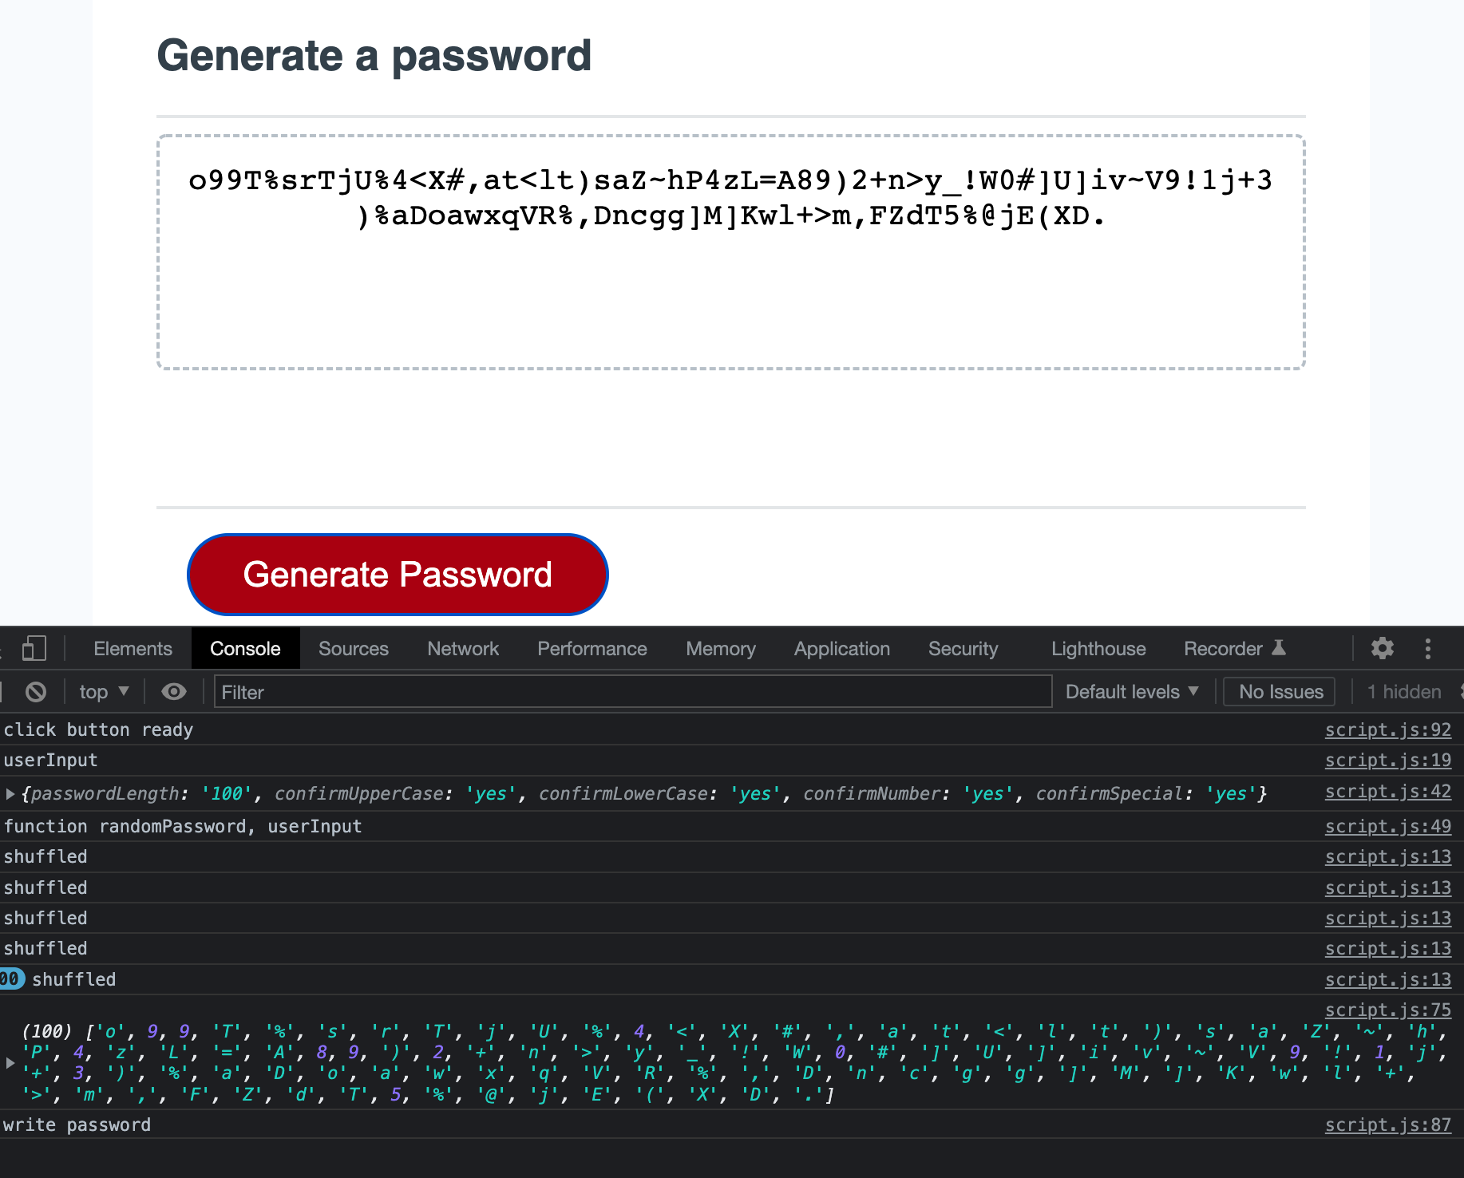
Task: Click the Recorder experimental flag icon
Action: click(x=1280, y=648)
